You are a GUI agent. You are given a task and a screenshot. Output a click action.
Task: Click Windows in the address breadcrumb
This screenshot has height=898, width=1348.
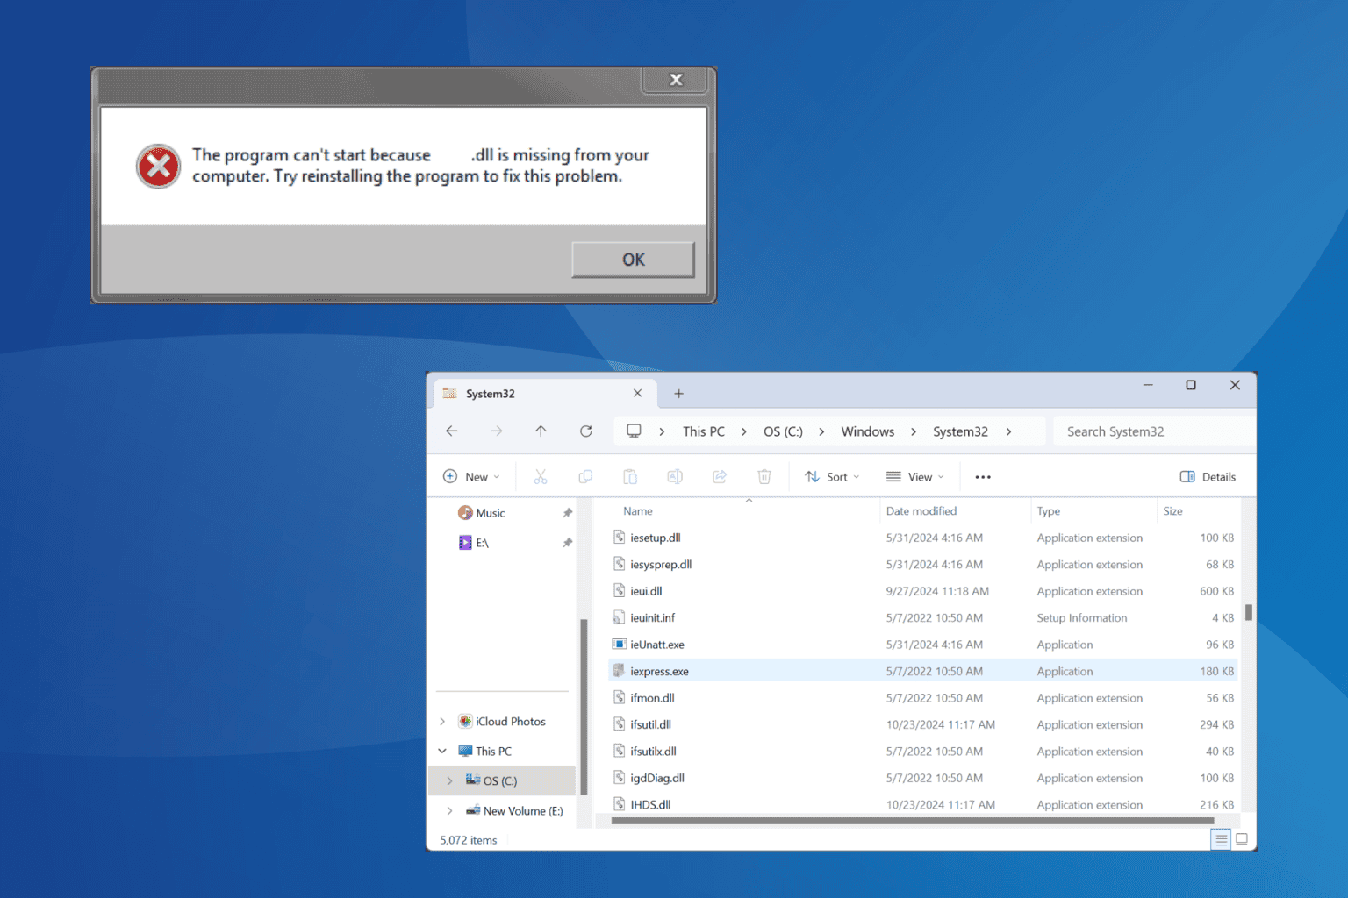coord(868,431)
